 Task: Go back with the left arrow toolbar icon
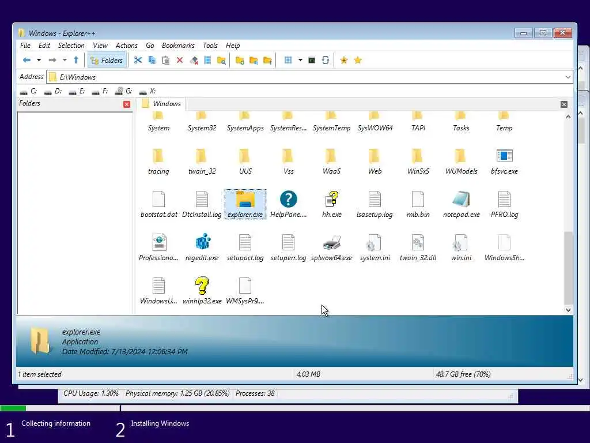tap(27, 60)
